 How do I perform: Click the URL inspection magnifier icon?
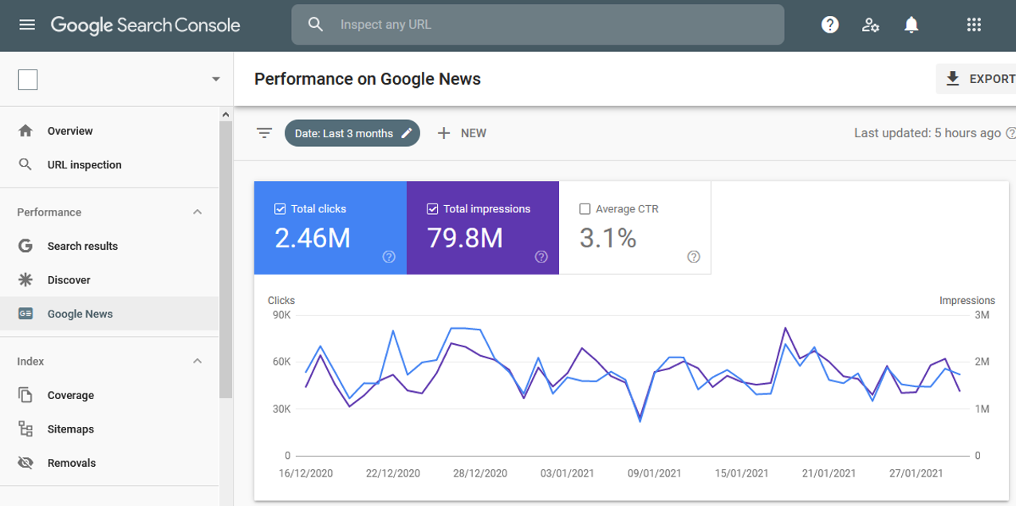coord(26,164)
